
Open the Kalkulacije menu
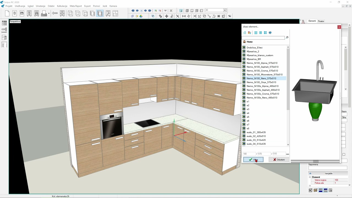pos(62,6)
